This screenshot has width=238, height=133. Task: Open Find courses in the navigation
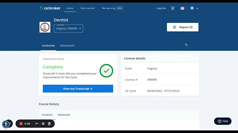88,8
